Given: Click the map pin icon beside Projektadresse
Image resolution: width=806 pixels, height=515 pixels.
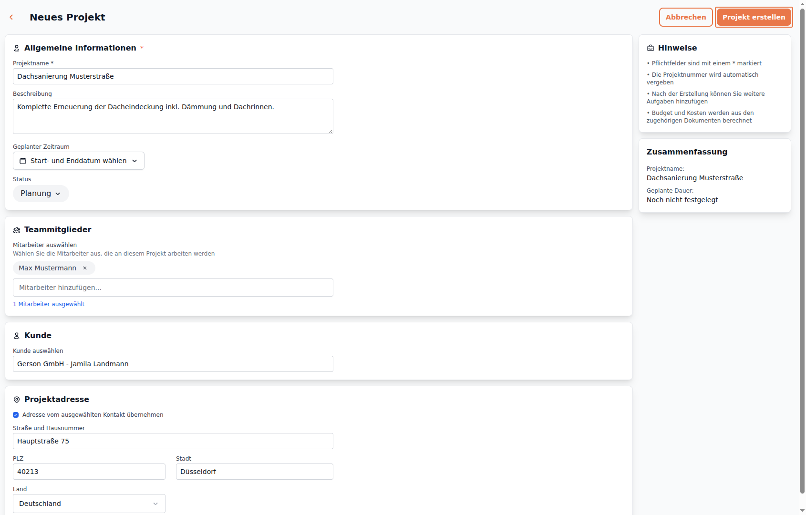Looking at the screenshot, I should [x=17, y=400].
